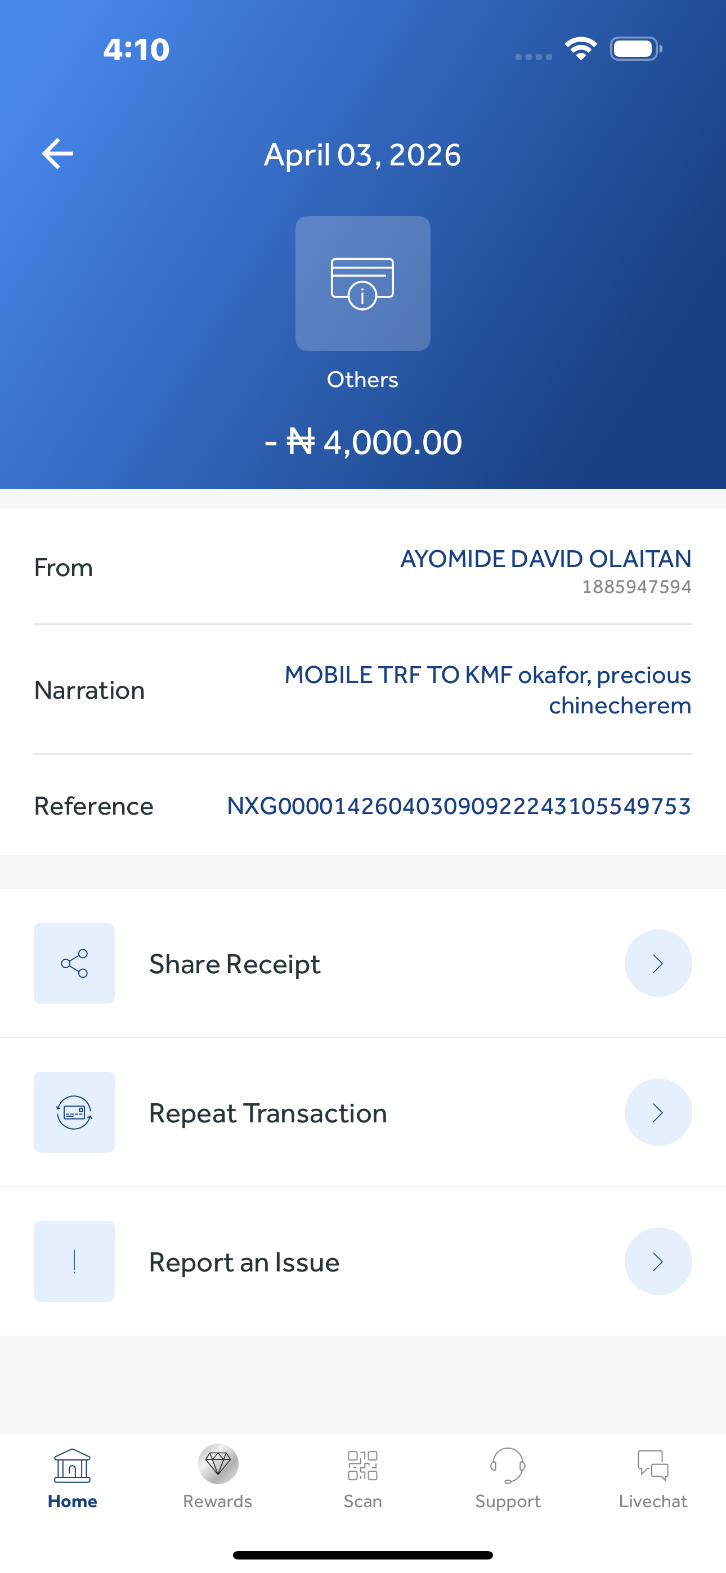Open the Scan QR code icon
This screenshot has width=726, height=1573.
point(362,1465)
